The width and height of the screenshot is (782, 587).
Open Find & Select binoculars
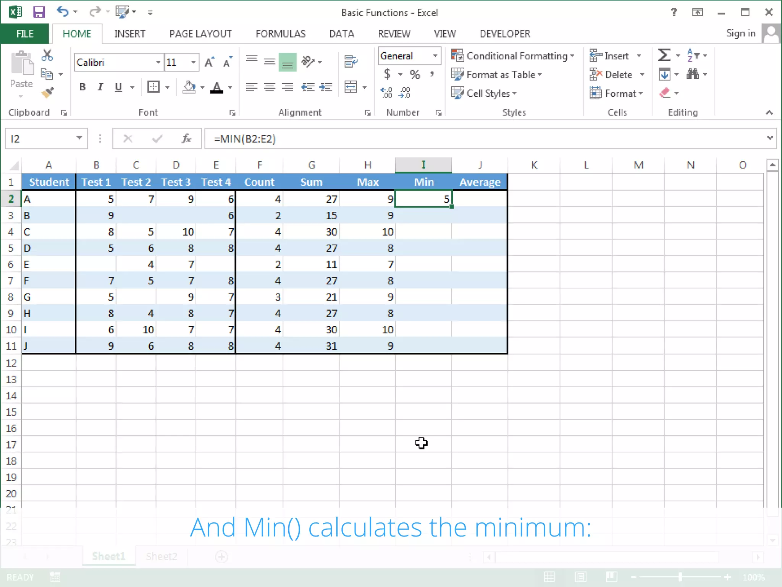click(x=692, y=74)
